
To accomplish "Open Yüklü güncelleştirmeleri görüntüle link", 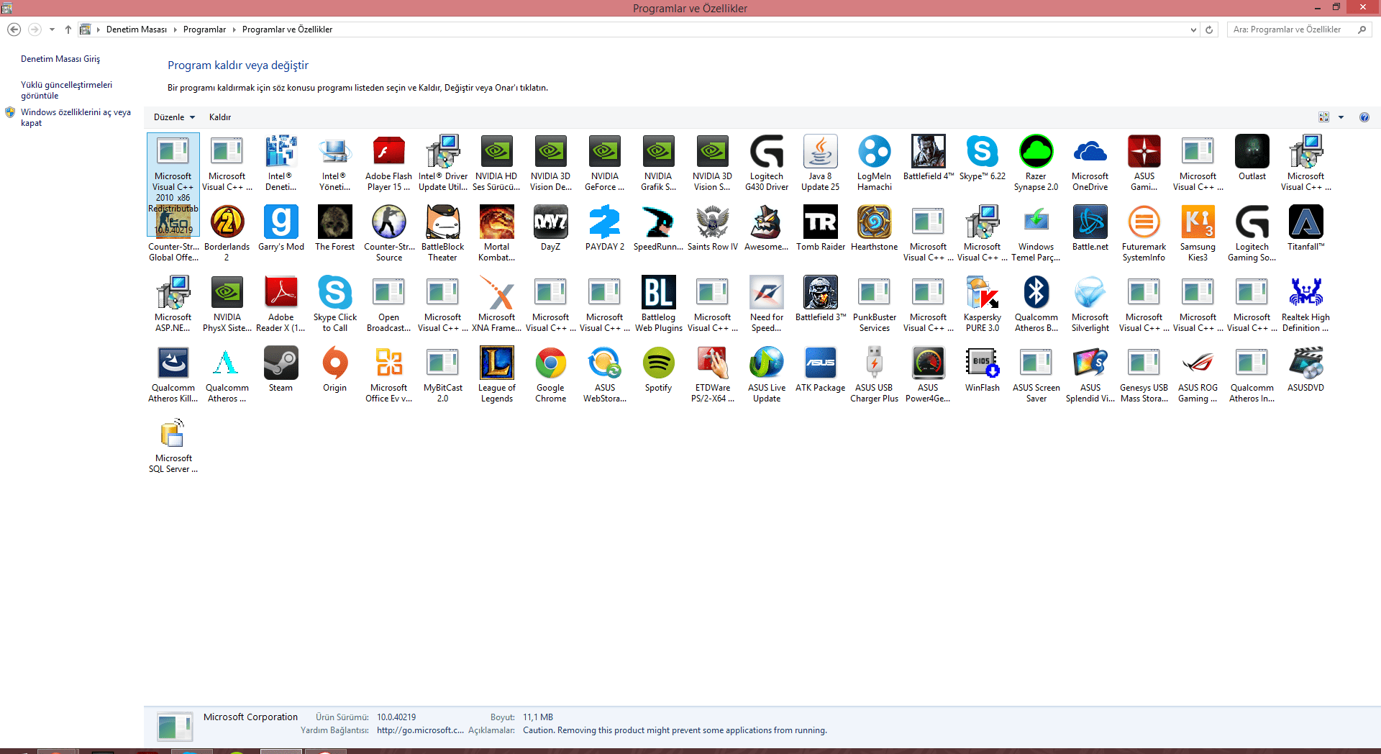I will (x=67, y=90).
